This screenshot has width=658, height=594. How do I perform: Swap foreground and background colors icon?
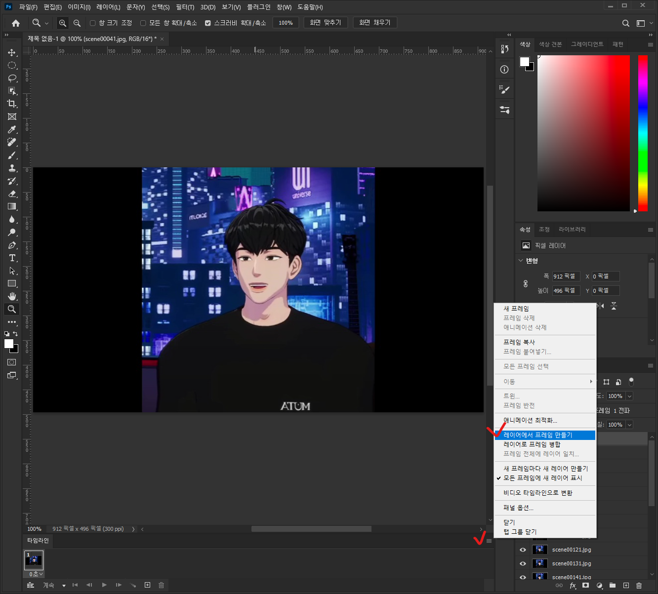click(15, 334)
